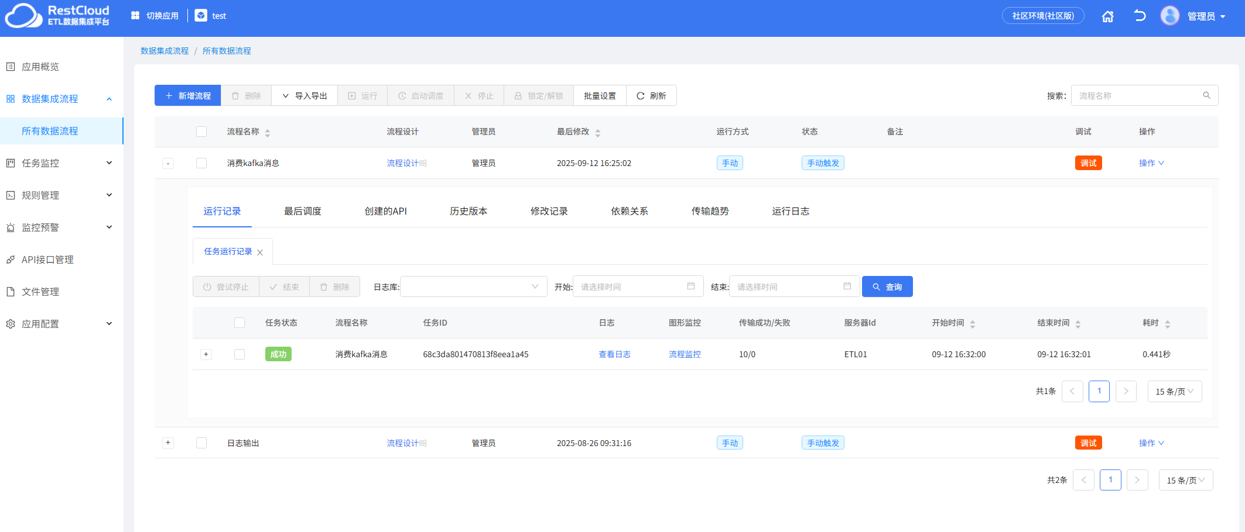Toggle the select-all checkbox in main table header
Viewport: 1245px width, 532px height.
click(x=201, y=132)
